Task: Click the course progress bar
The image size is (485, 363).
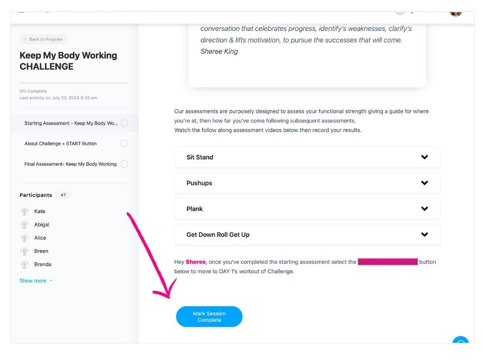Action: click(74, 83)
